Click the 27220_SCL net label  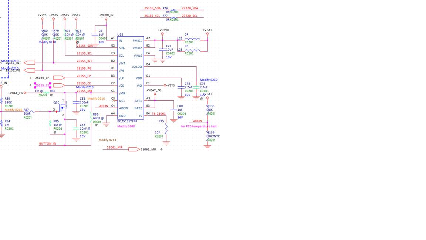[x=190, y=16]
